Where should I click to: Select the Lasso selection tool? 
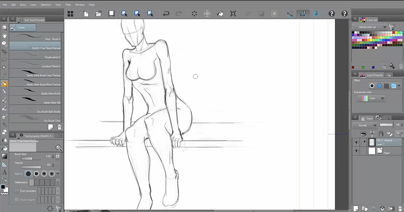pos(4,59)
